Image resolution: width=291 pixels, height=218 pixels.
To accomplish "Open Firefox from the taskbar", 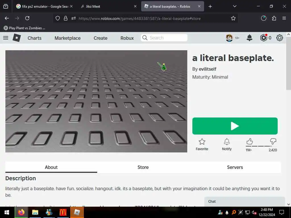I will tap(21, 212).
